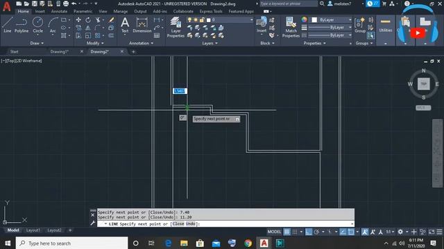This screenshot has width=444, height=249.
Task: Open the Dimension tool
Action: coord(142,25)
